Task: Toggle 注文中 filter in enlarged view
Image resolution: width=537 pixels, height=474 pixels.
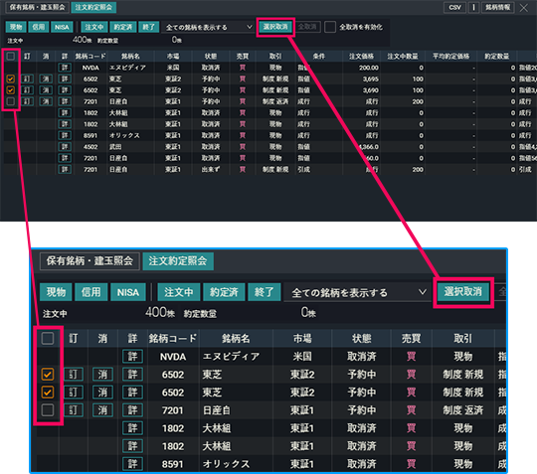Action: [x=179, y=292]
